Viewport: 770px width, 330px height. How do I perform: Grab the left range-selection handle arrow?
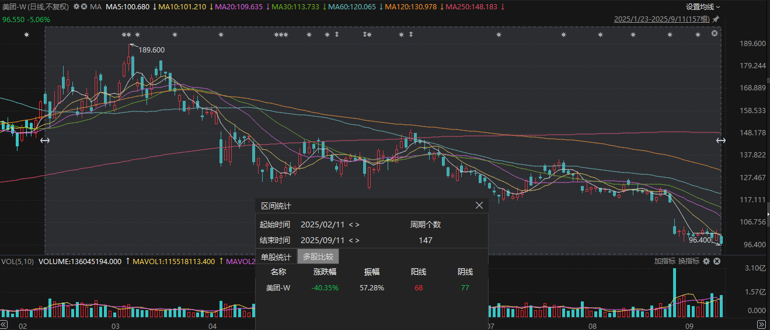(x=44, y=140)
